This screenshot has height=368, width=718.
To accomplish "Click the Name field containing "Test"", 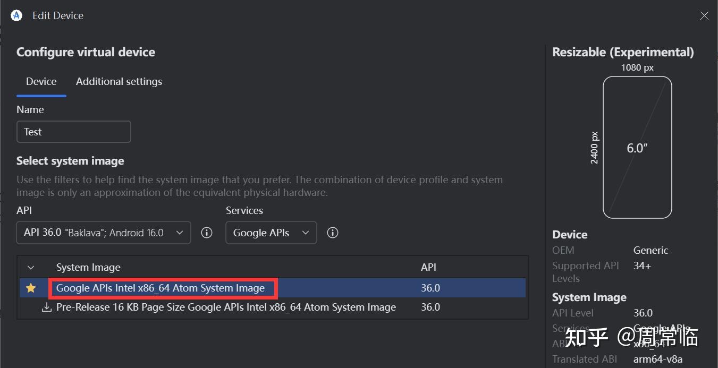I will click(73, 131).
